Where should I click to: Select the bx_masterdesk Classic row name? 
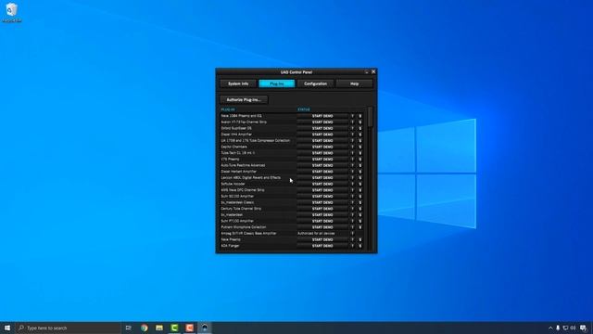[x=237, y=202]
